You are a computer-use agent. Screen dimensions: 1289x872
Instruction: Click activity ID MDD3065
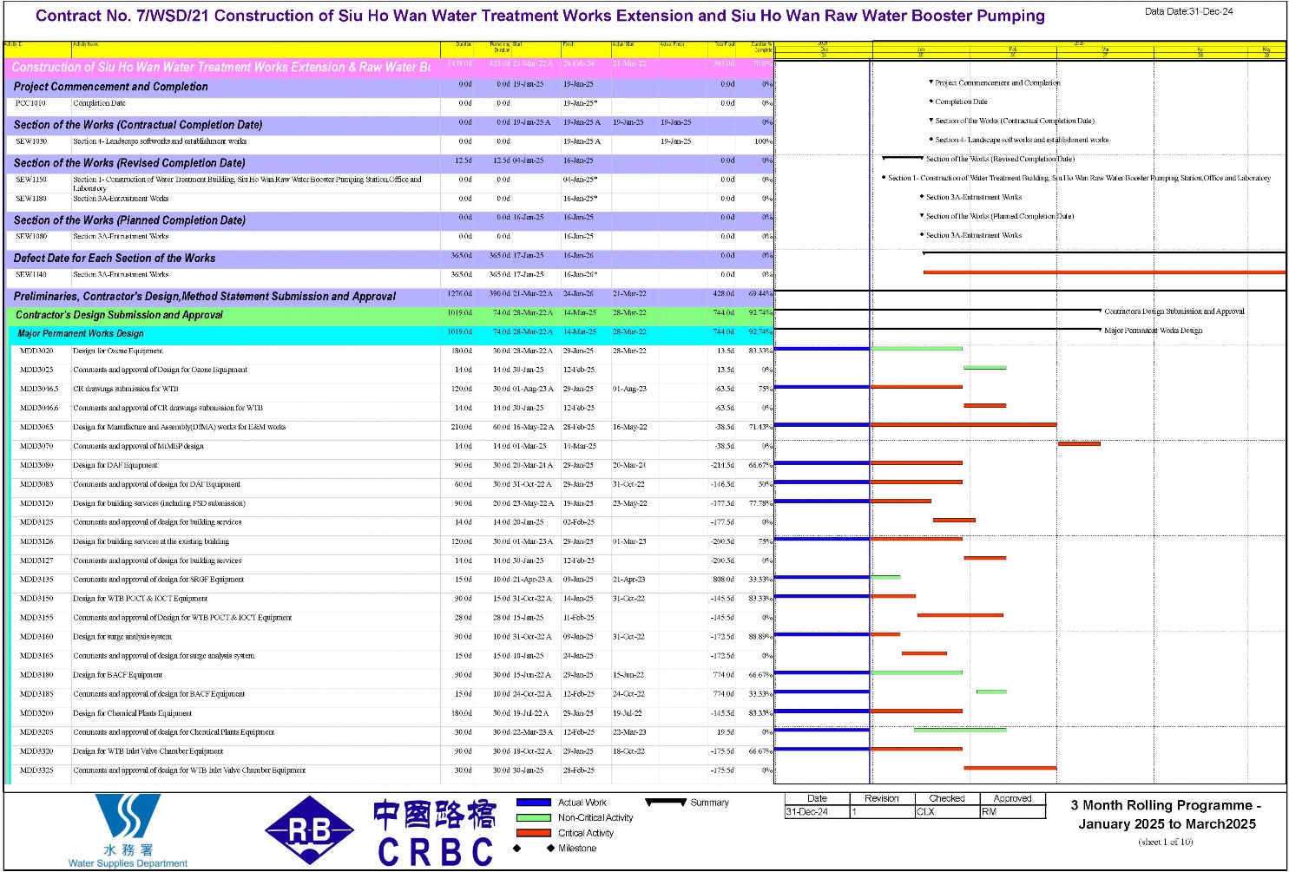(x=36, y=428)
